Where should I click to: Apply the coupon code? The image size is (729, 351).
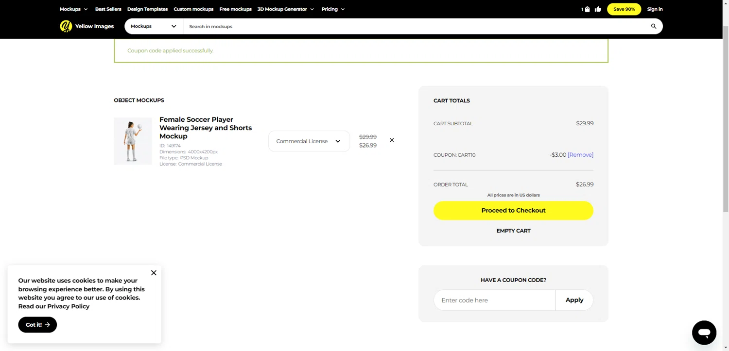tap(574, 300)
